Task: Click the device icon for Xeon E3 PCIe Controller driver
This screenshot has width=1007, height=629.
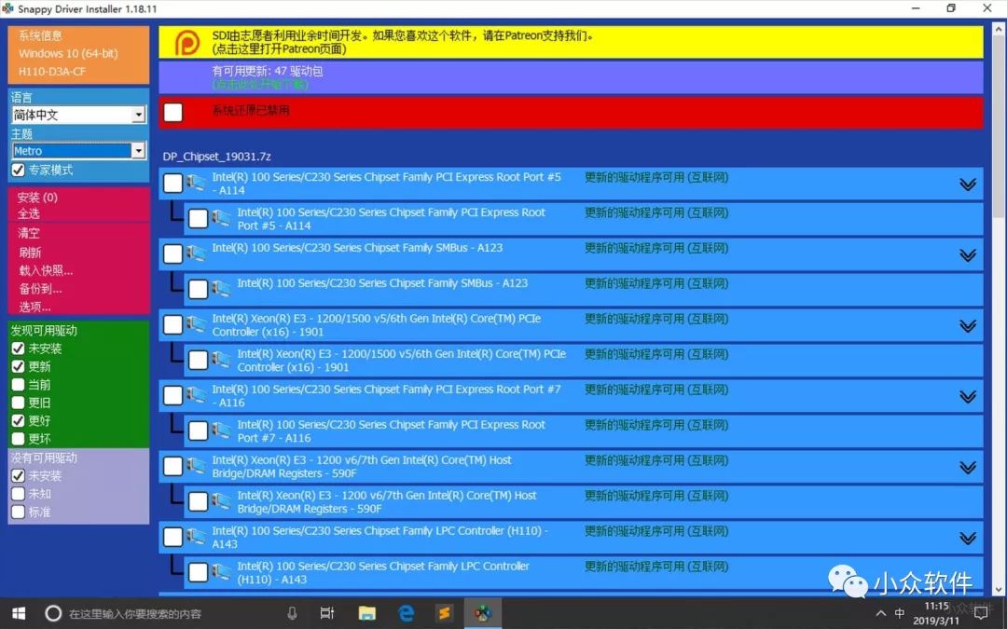Action: pos(195,324)
